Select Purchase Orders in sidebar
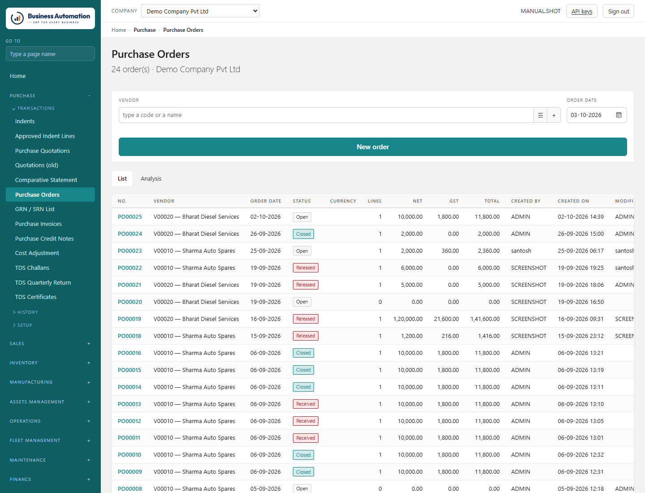The height and width of the screenshot is (493, 645). tap(50, 195)
